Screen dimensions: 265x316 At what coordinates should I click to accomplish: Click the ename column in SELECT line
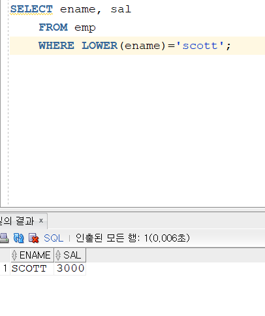(78, 10)
